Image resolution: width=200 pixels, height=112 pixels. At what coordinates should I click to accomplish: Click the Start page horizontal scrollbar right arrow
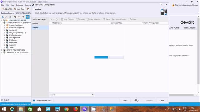(196, 95)
